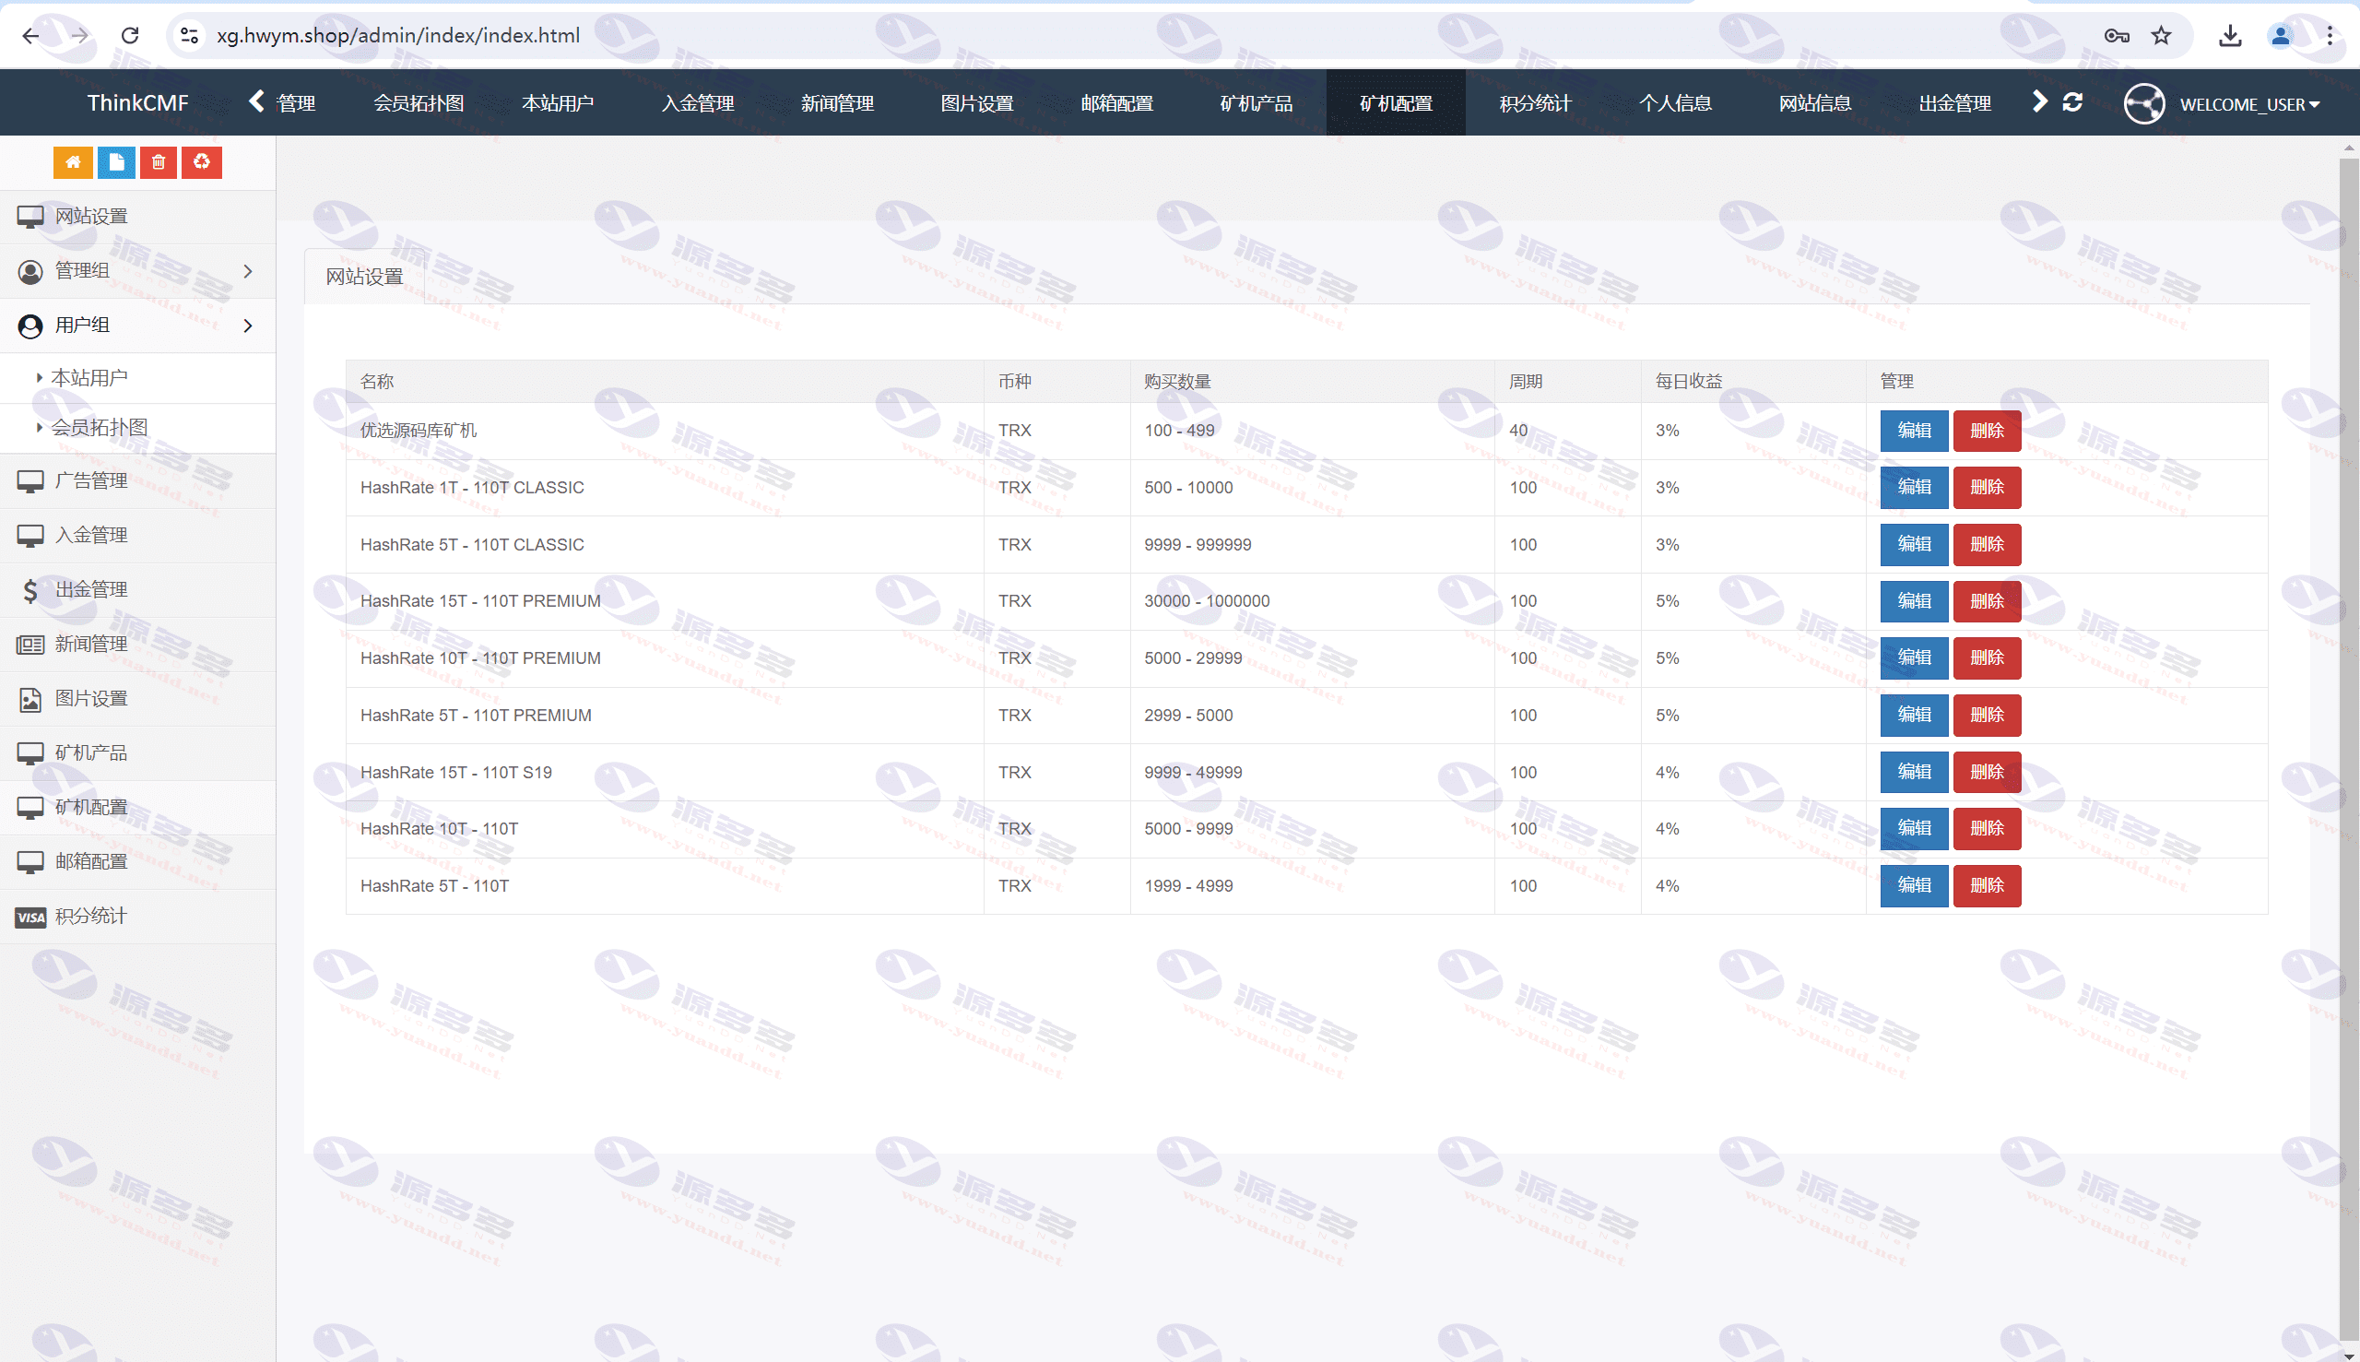Switch to 邮箱配置 top tab
The width and height of the screenshot is (2360, 1362).
pyautogui.click(x=1116, y=103)
